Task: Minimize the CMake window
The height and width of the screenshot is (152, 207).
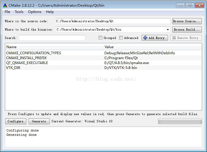Action: [x=180, y=5]
